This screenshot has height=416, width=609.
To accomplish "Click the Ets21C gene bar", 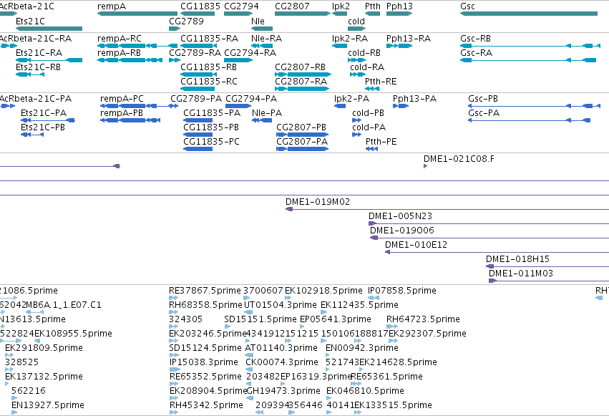I will [x=49, y=29].
